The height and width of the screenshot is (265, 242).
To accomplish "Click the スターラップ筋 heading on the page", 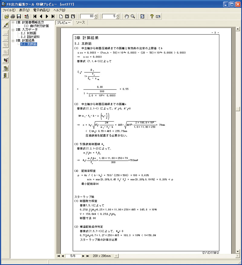I will pyautogui.click(x=84, y=197).
